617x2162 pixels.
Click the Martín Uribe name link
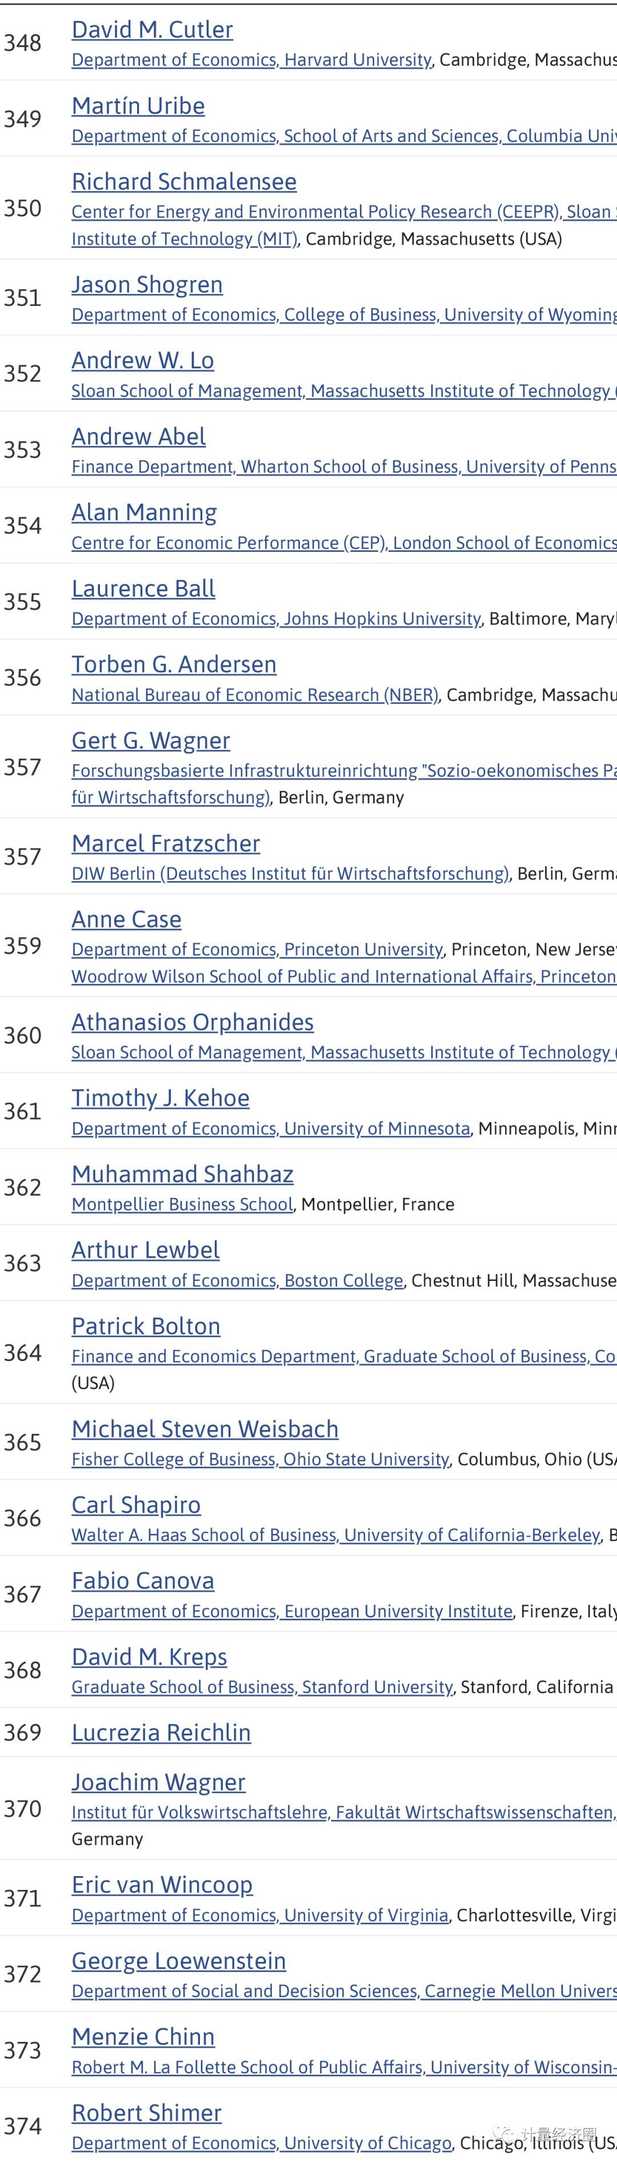point(138,106)
